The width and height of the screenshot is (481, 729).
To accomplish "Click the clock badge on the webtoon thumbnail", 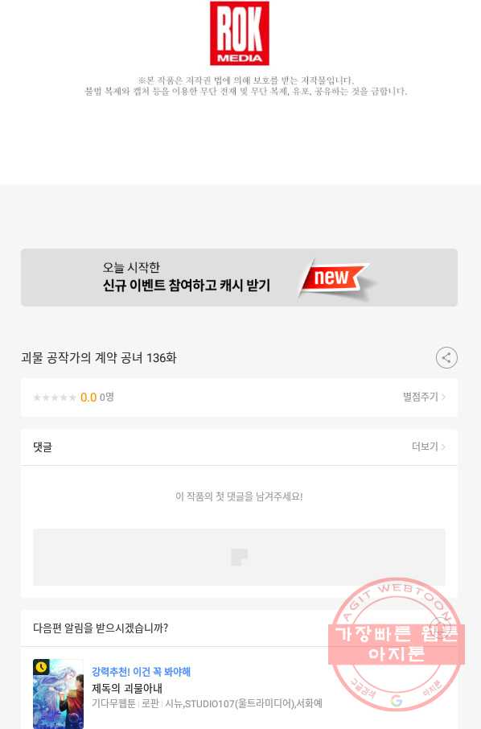I will pyautogui.click(x=41, y=667).
